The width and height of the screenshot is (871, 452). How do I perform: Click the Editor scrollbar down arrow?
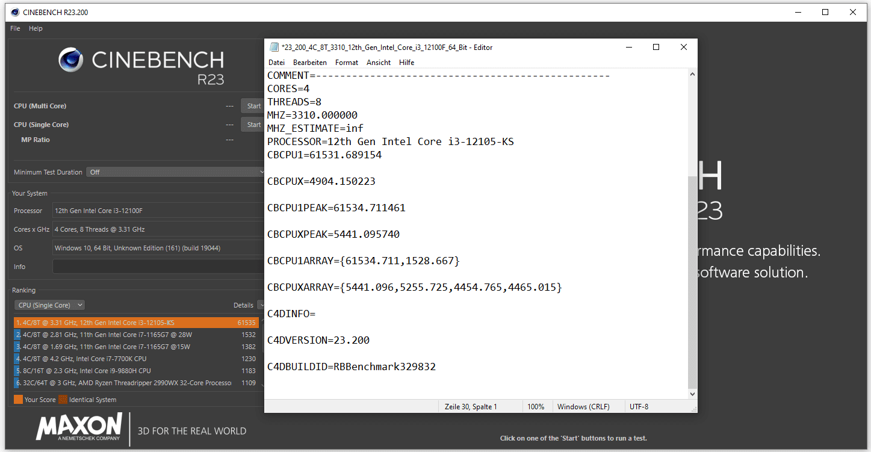692,394
